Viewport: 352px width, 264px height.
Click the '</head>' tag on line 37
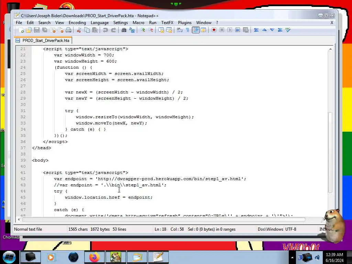[42, 148]
